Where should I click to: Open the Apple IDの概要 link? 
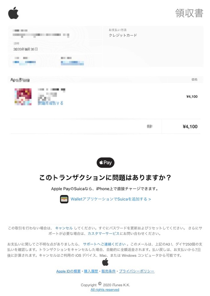click(x=68, y=271)
